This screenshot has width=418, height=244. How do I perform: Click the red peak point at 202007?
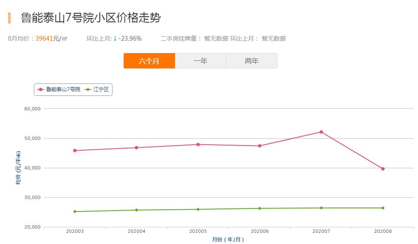coord(321,132)
